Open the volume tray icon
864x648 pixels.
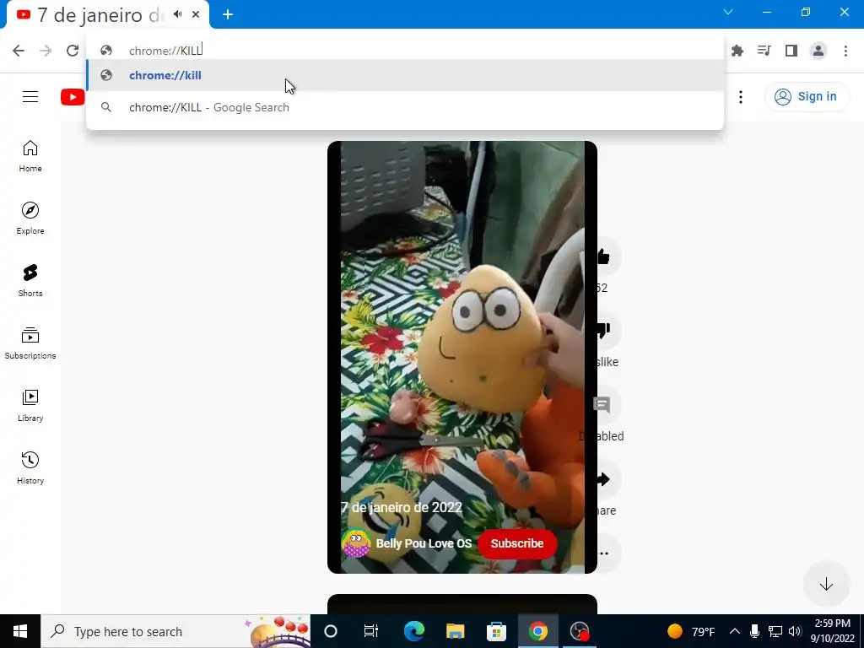(795, 631)
